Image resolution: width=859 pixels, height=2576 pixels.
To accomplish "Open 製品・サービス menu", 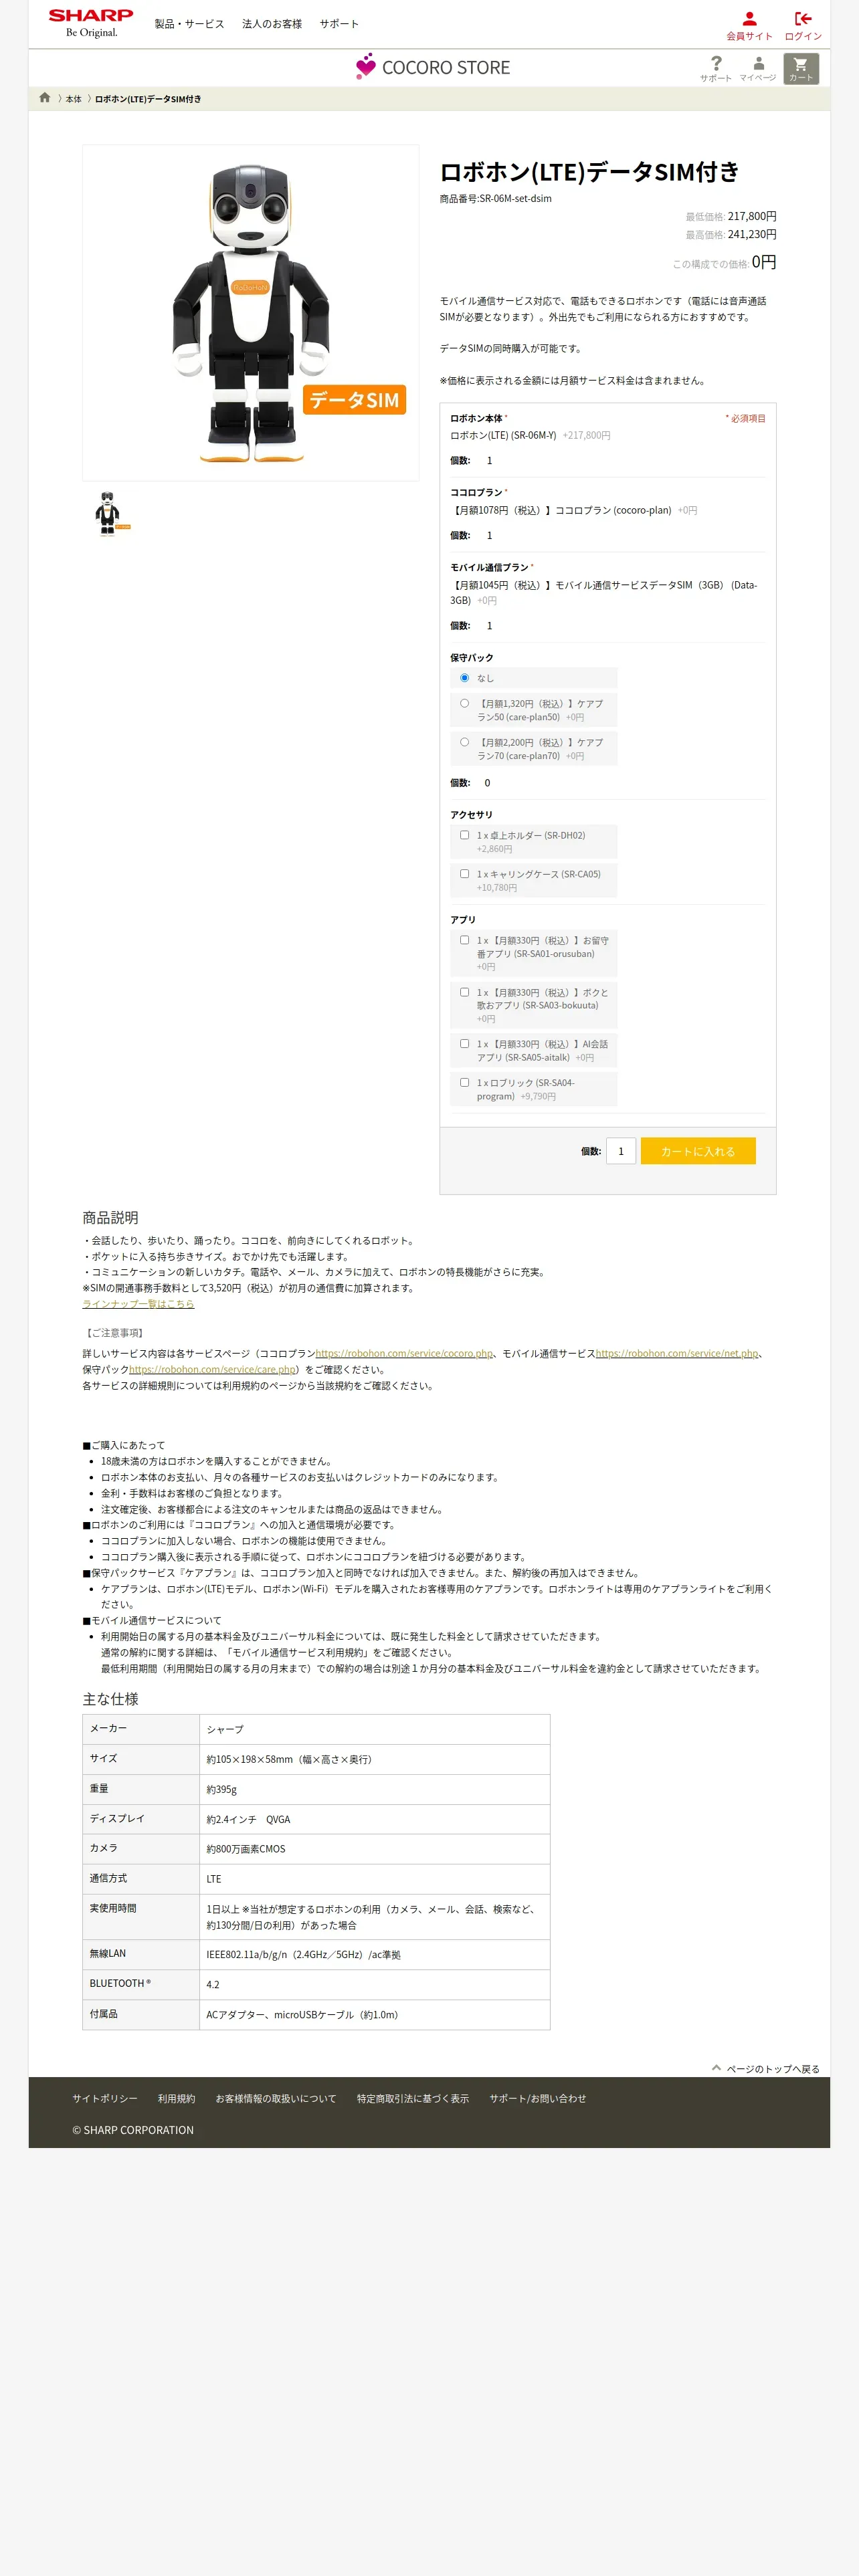I will pyautogui.click(x=189, y=24).
